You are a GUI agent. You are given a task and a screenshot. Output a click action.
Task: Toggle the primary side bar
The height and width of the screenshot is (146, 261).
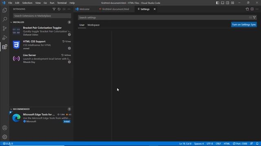click(x=217, y=3)
